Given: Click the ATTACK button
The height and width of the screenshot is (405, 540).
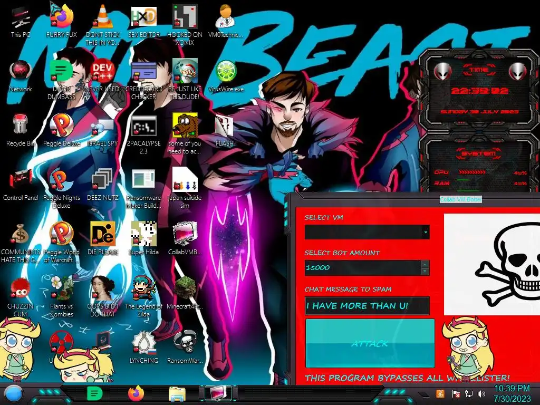Looking at the screenshot, I should tap(370, 343).
